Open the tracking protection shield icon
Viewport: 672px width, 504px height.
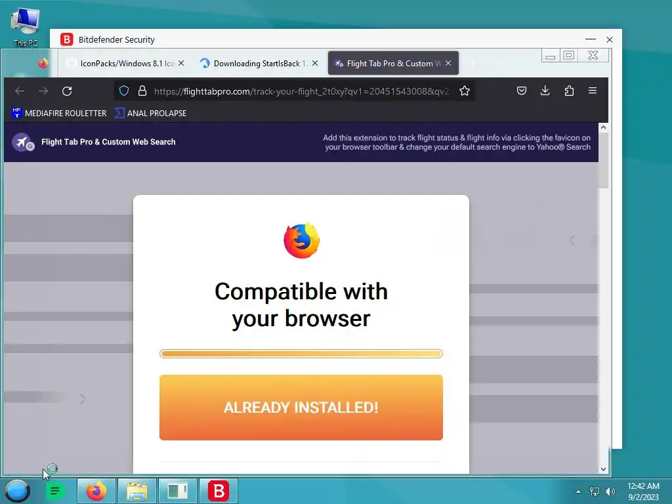(x=124, y=91)
